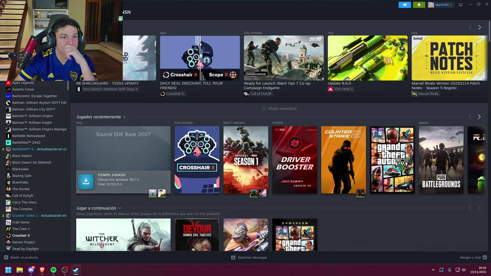Go to previous news item in top carousel
The height and width of the screenshot is (276, 491).
pyautogui.click(x=470, y=28)
